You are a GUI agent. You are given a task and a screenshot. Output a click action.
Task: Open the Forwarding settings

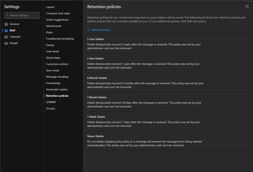pyautogui.click(x=53, y=83)
